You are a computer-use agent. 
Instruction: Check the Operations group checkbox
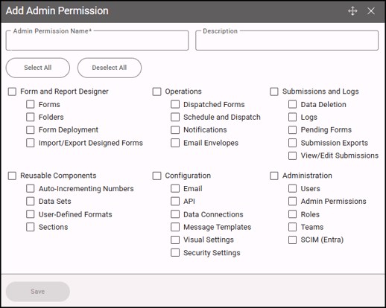(x=156, y=92)
